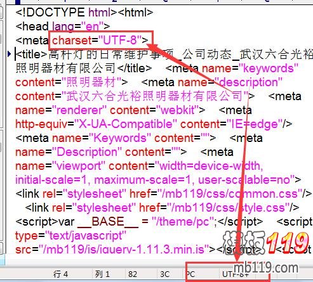Click the "3C" character code in the status bar
313x282 pixels.
164,274
